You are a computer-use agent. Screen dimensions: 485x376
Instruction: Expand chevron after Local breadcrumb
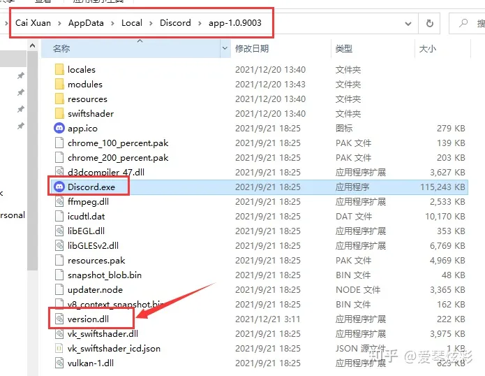pyautogui.click(x=151, y=23)
